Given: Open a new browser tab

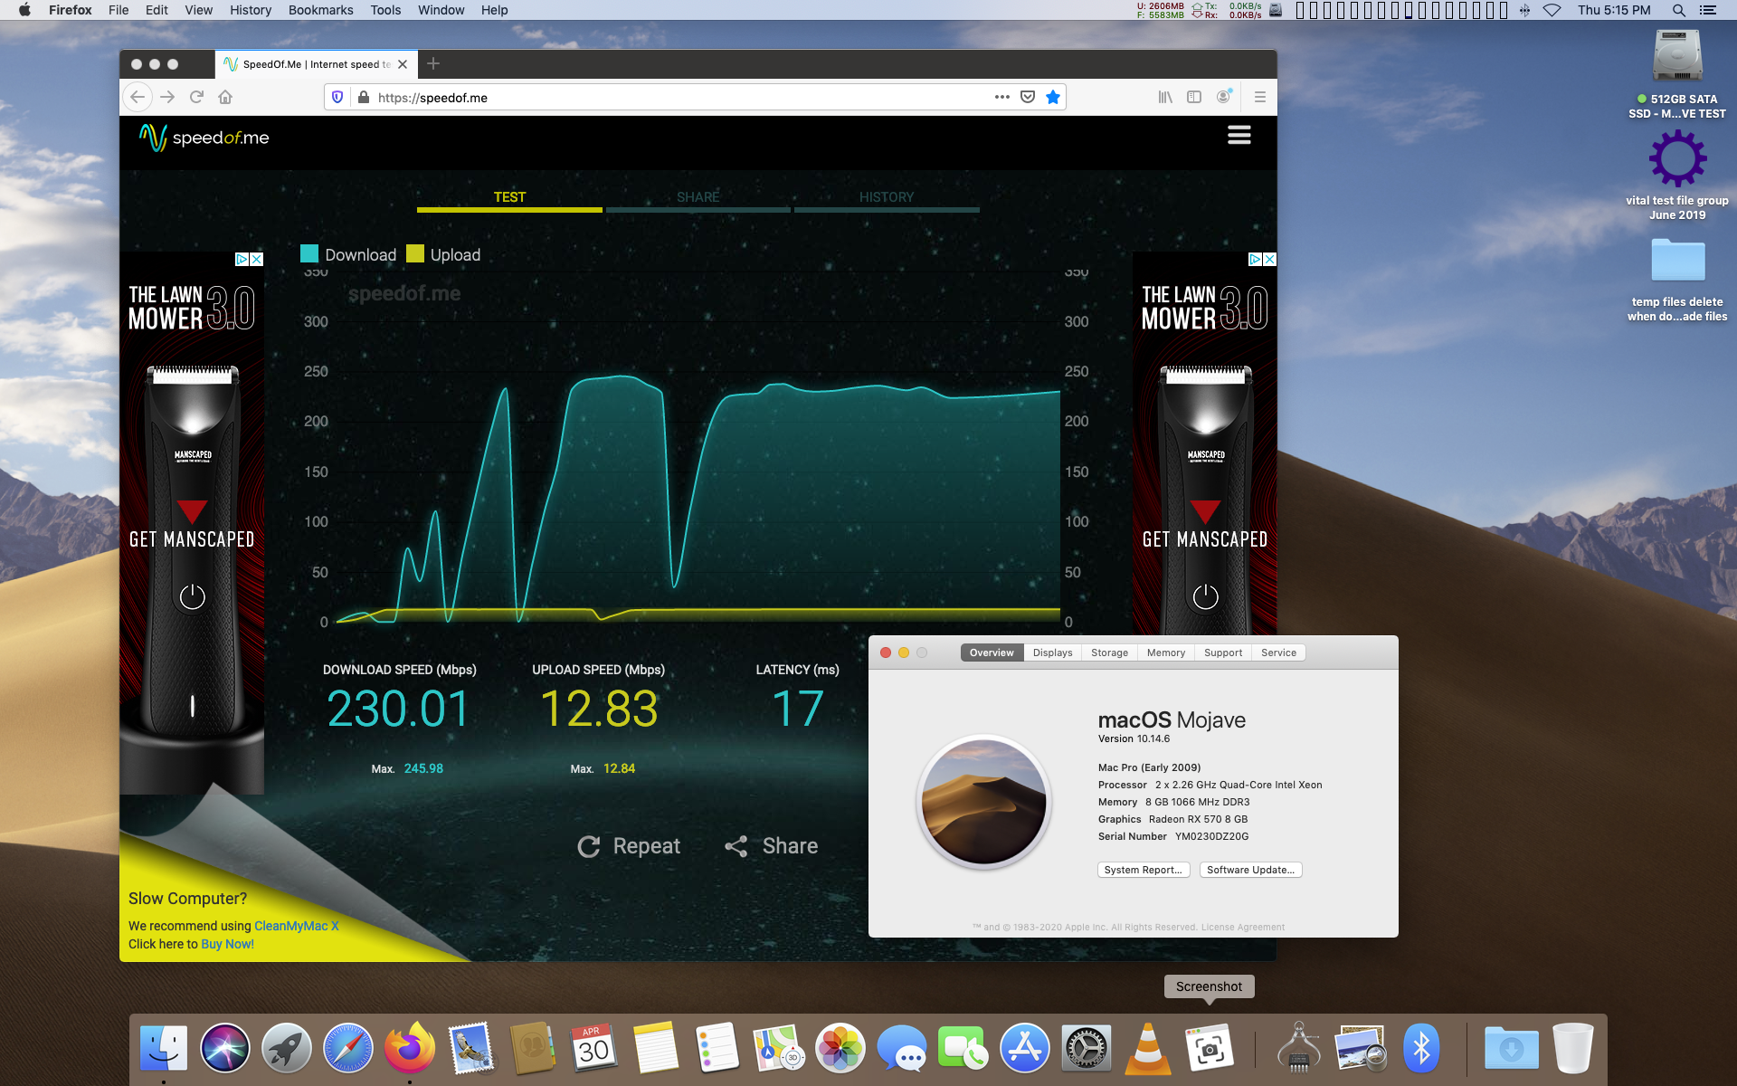Looking at the screenshot, I should click(x=433, y=63).
